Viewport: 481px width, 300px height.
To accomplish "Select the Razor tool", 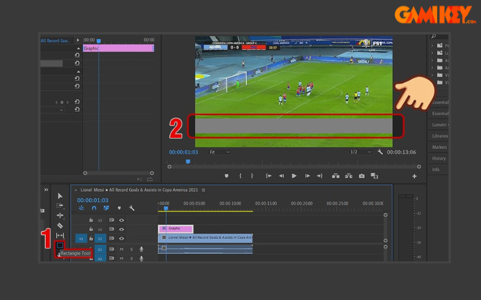I will (60, 226).
